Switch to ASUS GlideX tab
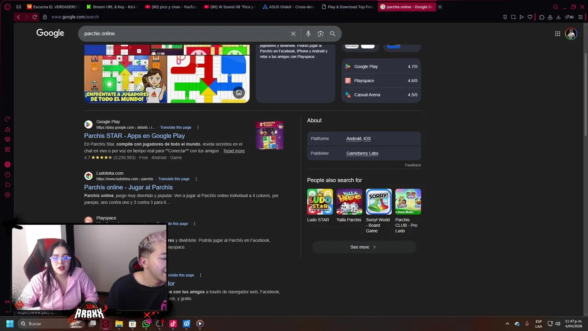Image resolution: width=588 pixels, height=331 pixels. click(288, 7)
